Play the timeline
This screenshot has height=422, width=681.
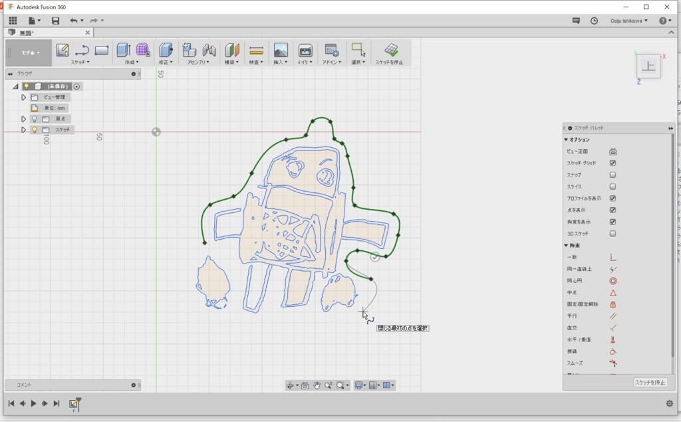(33, 403)
